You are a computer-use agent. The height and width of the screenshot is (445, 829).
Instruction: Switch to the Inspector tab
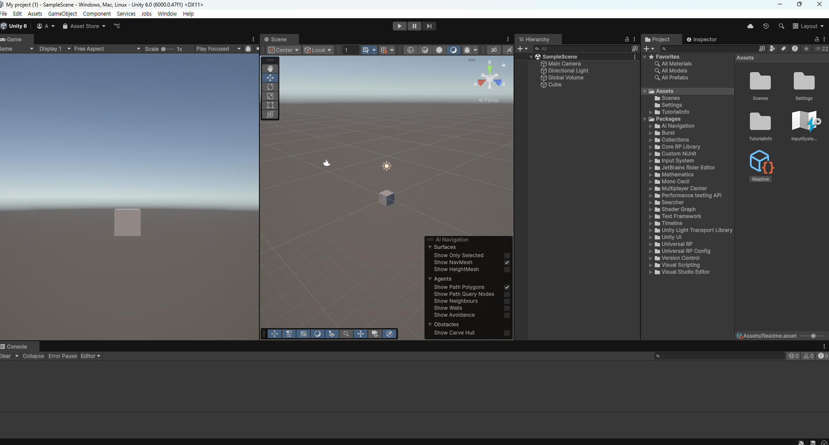pyautogui.click(x=701, y=39)
